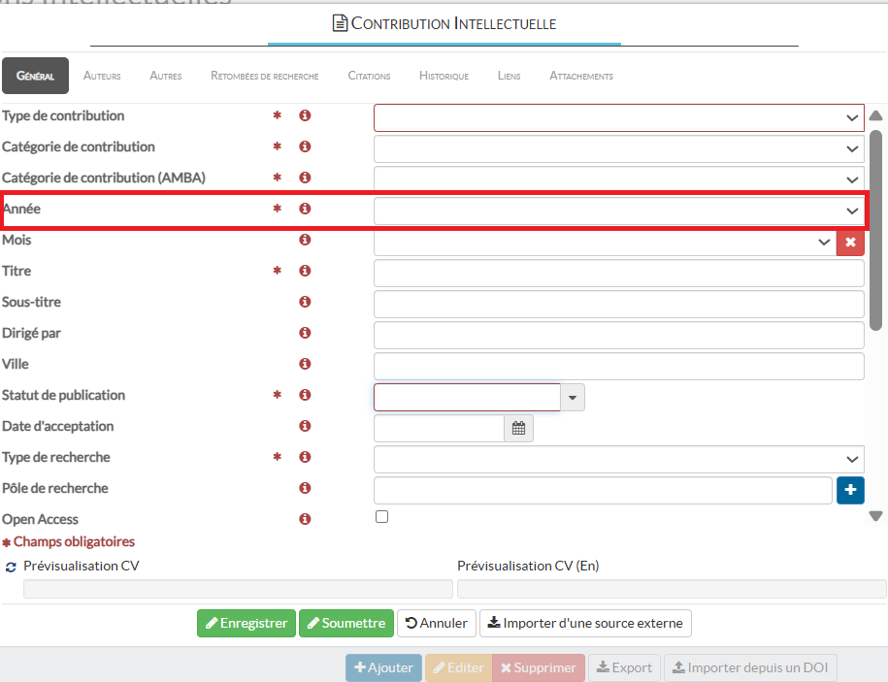The width and height of the screenshot is (888, 682).
Task: Expand the Année dropdown
Action: (618, 211)
